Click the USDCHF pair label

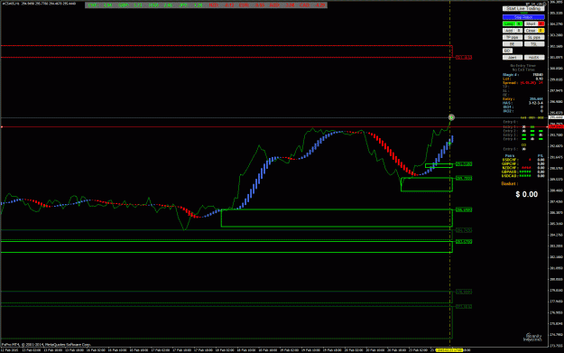pyautogui.click(x=509, y=160)
